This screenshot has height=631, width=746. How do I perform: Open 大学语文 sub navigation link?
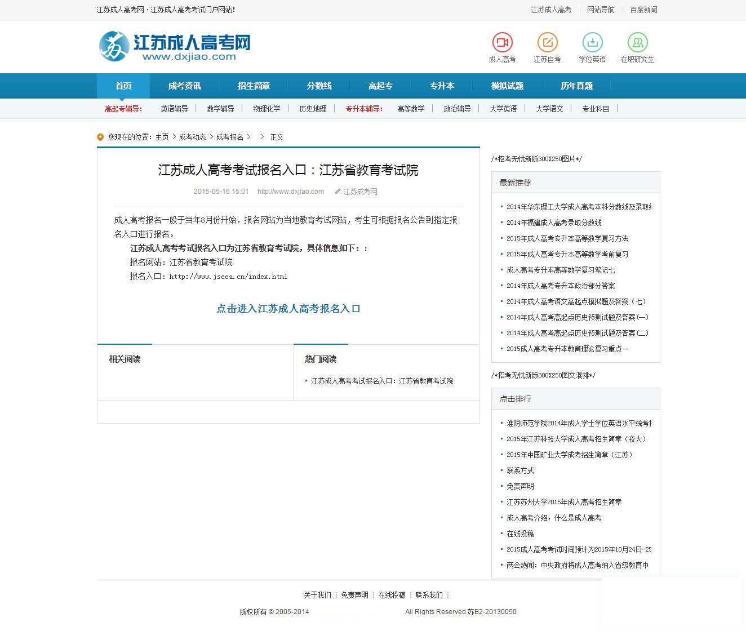click(549, 109)
